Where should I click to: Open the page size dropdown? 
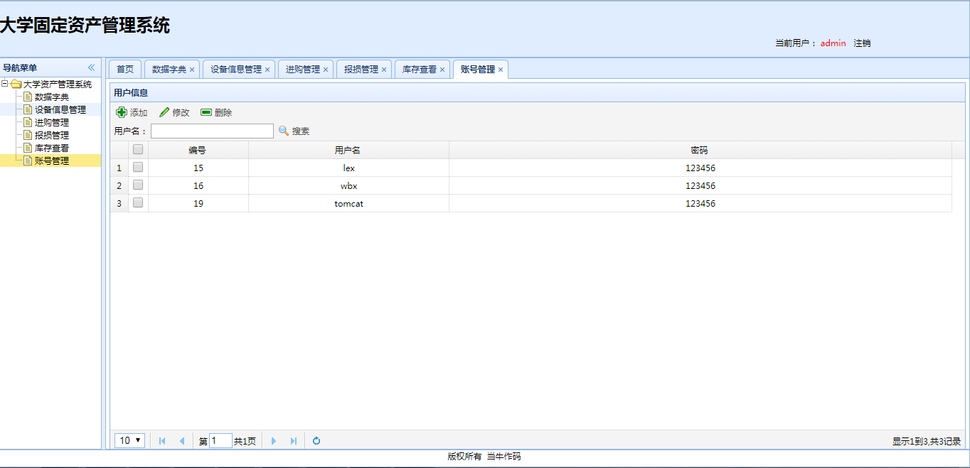click(x=130, y=441)
